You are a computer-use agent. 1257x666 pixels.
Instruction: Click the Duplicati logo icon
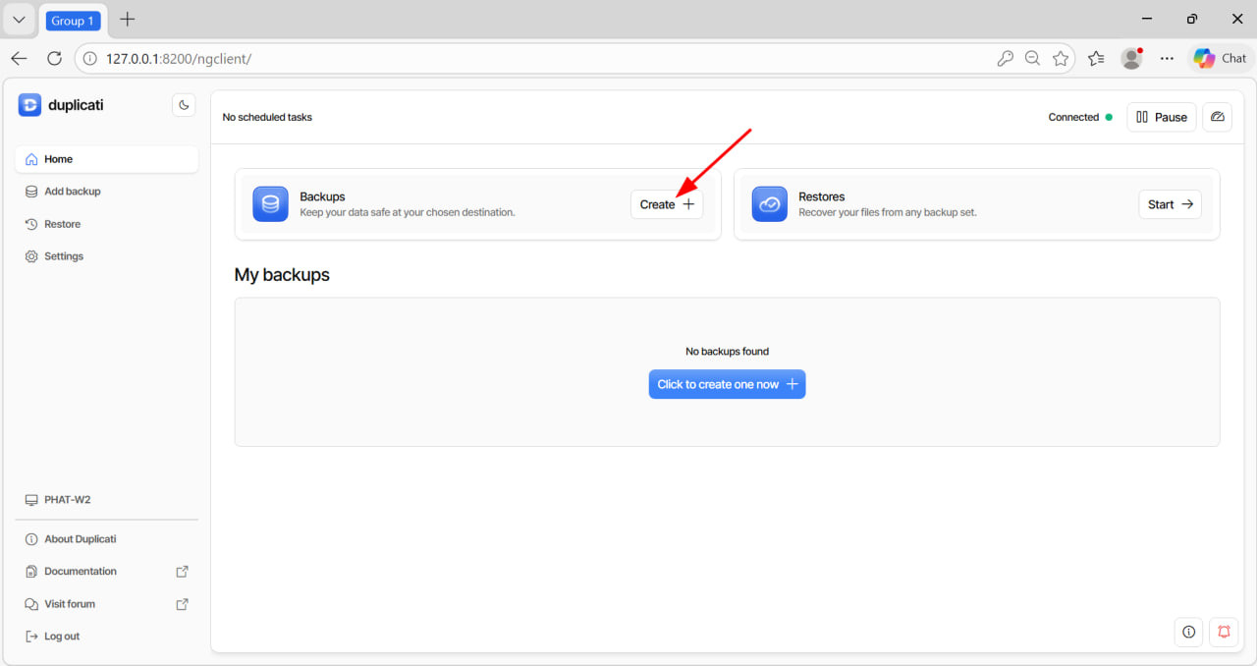click(29, 105)
